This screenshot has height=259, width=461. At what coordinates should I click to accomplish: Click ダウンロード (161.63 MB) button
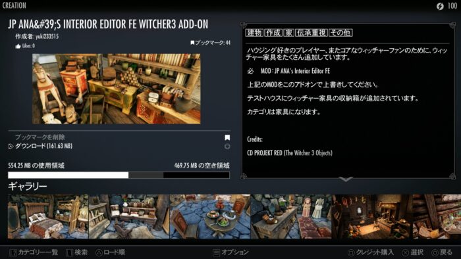(x=43, y=146)
